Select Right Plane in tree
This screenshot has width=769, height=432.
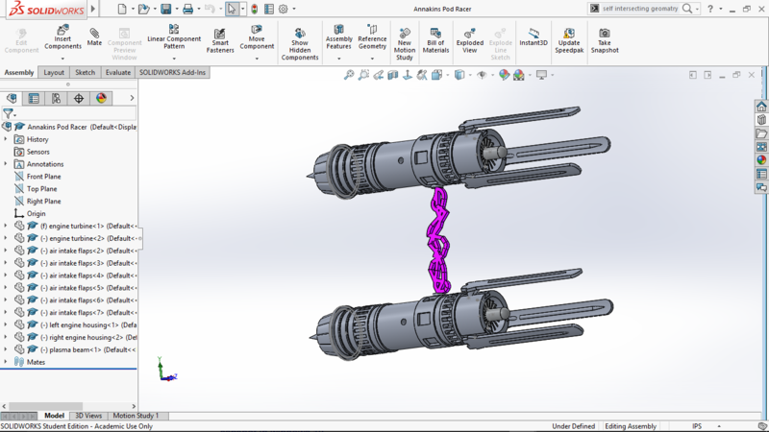tap(43, 201)
